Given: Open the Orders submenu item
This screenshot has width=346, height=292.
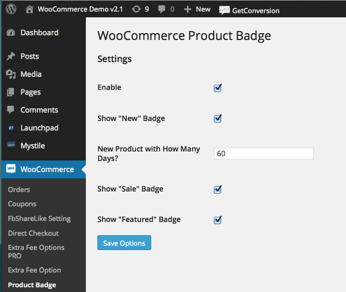Looking at the screenshot, I should pyautogui.click(x=19, y=189).
